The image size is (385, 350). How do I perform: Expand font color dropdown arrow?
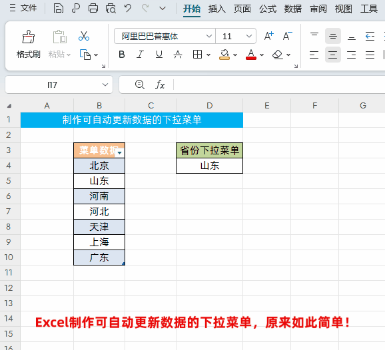point(262,55)
